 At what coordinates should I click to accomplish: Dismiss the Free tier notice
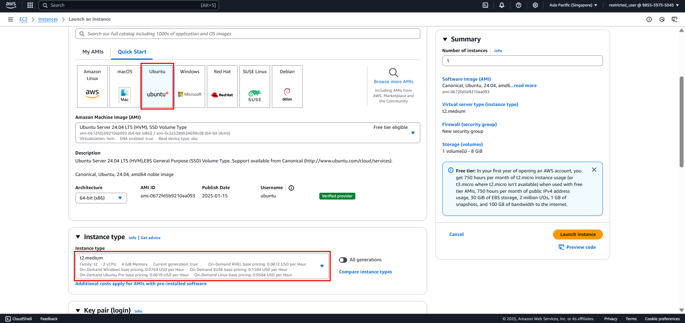(594, 170)
